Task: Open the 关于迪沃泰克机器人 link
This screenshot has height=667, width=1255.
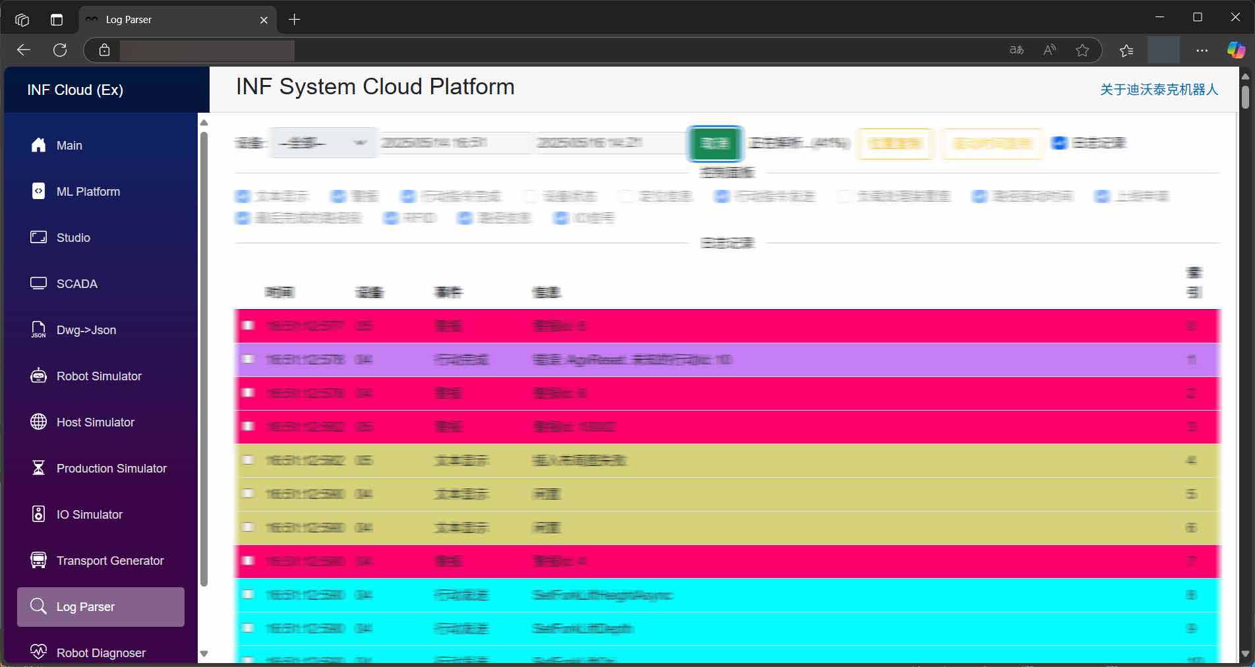Action: 1159,90
